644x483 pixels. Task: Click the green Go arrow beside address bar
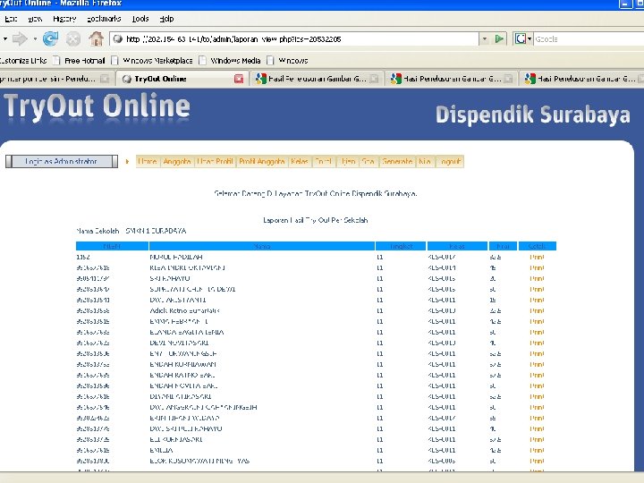click(x=499, y=39)
